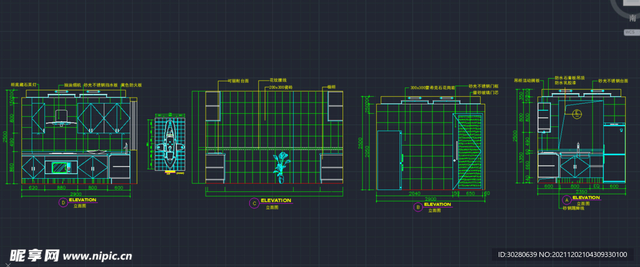This screenshot has height=267, width=640.
Task: Click the www.nipic.cn watermark link
Action: pos(97,256)
